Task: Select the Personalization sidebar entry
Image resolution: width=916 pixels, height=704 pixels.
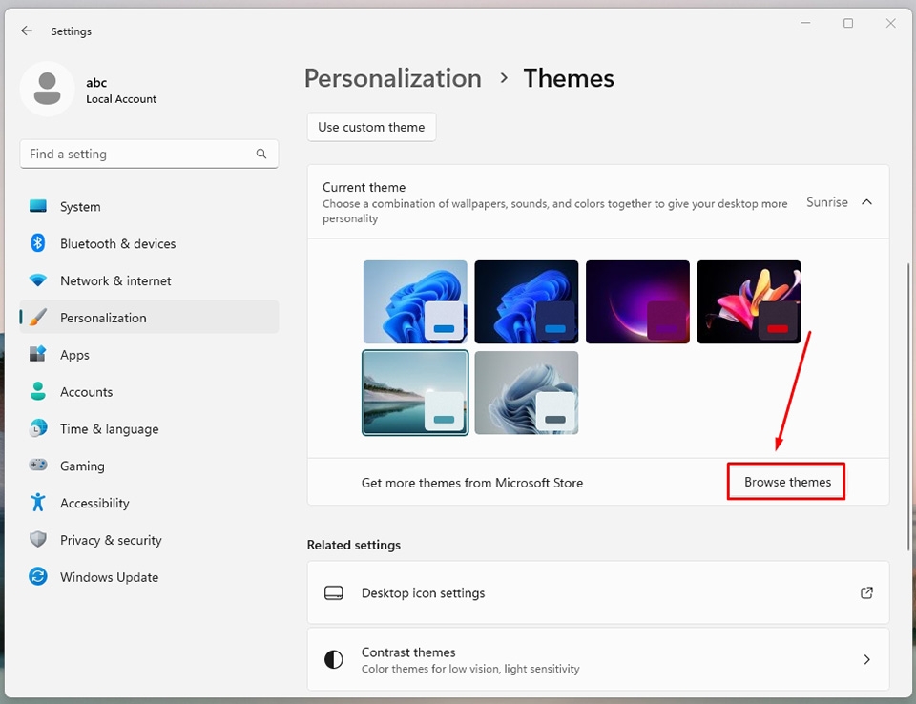Action: tap(149, 318)
